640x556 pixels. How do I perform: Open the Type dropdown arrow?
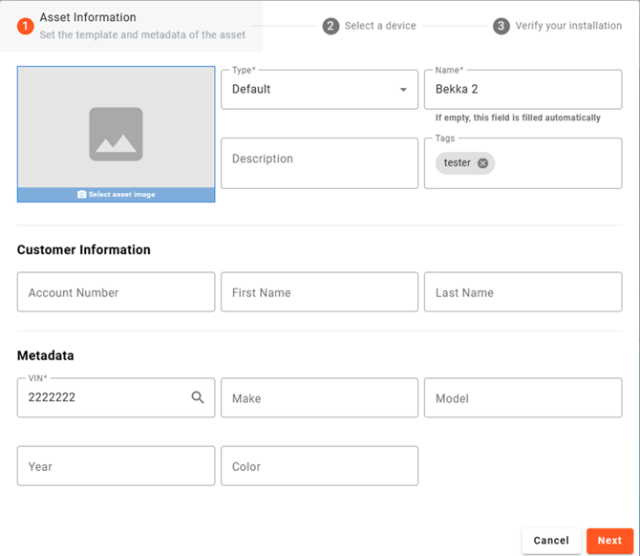(x=403, y=90)
